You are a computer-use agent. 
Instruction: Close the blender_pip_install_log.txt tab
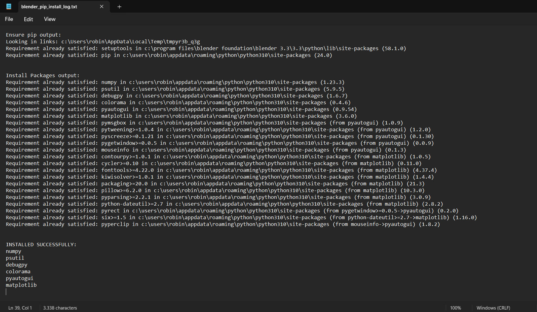click(102, 6)
